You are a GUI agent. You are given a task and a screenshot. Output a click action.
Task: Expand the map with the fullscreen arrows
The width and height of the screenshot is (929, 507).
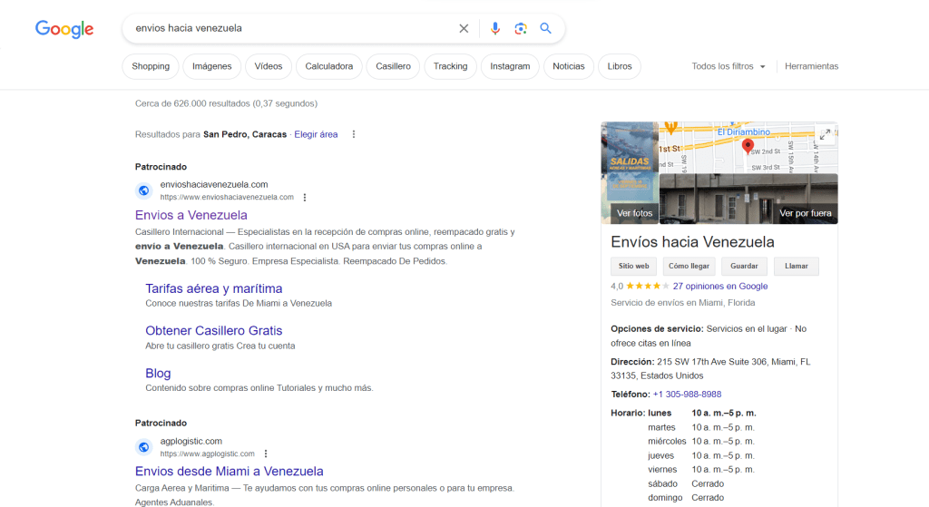coord(825,135)
